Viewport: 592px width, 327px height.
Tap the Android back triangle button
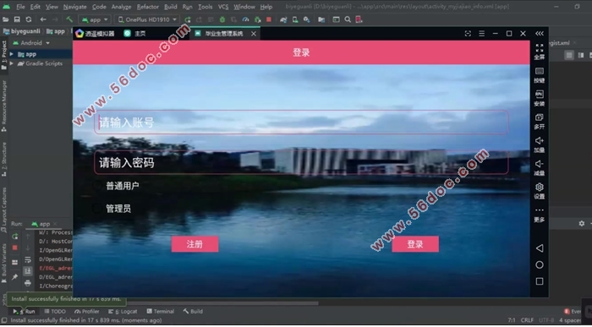coord(540,248)
